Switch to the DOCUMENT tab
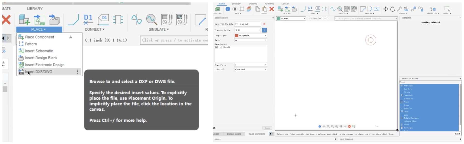 click(236, 4)
